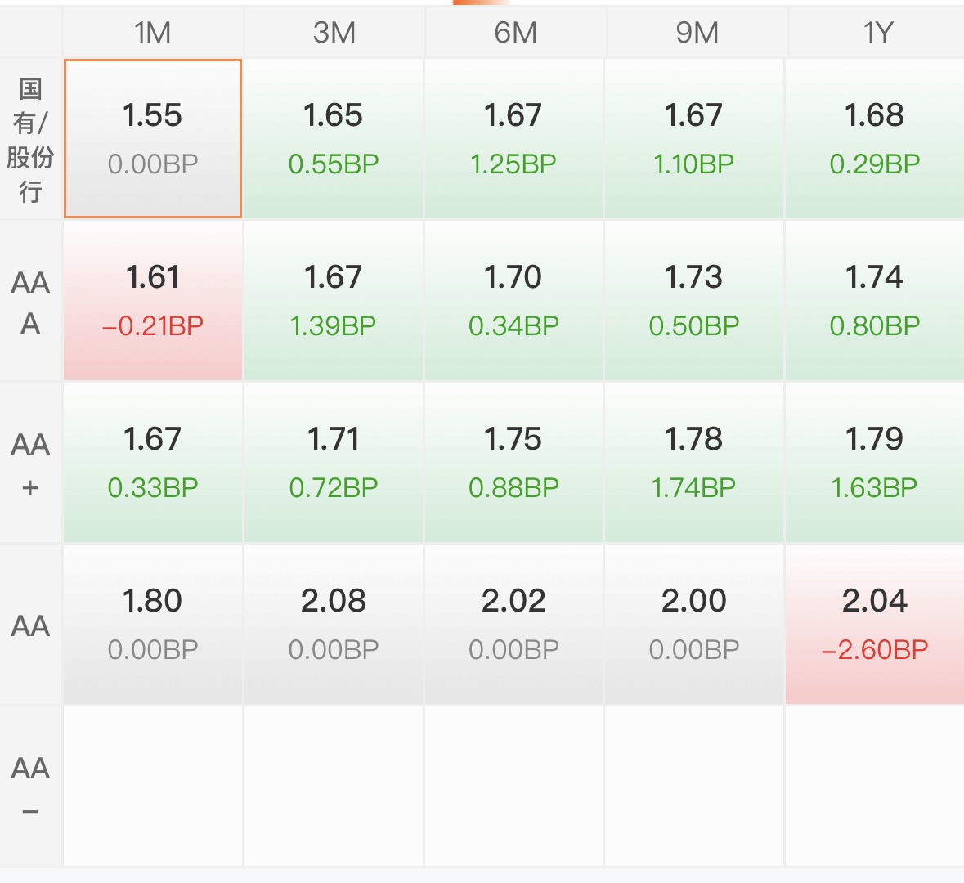Click the empty AA- 6M cell

click(x=513, y=786)
